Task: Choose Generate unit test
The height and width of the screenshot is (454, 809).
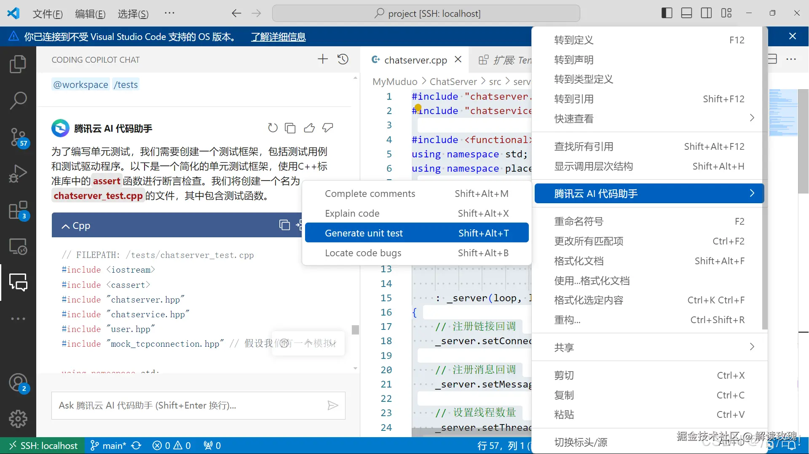Action: (417, 233)
